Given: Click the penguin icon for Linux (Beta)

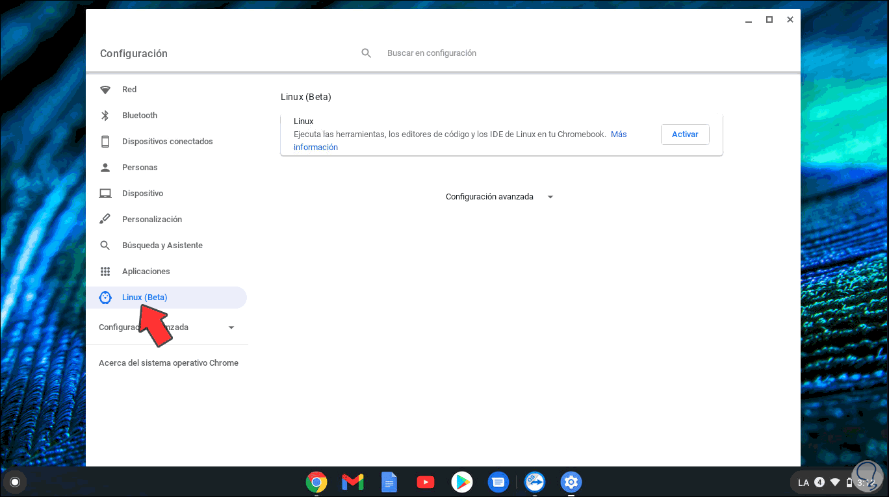Looking at the screenshot, I should [105, 298].
